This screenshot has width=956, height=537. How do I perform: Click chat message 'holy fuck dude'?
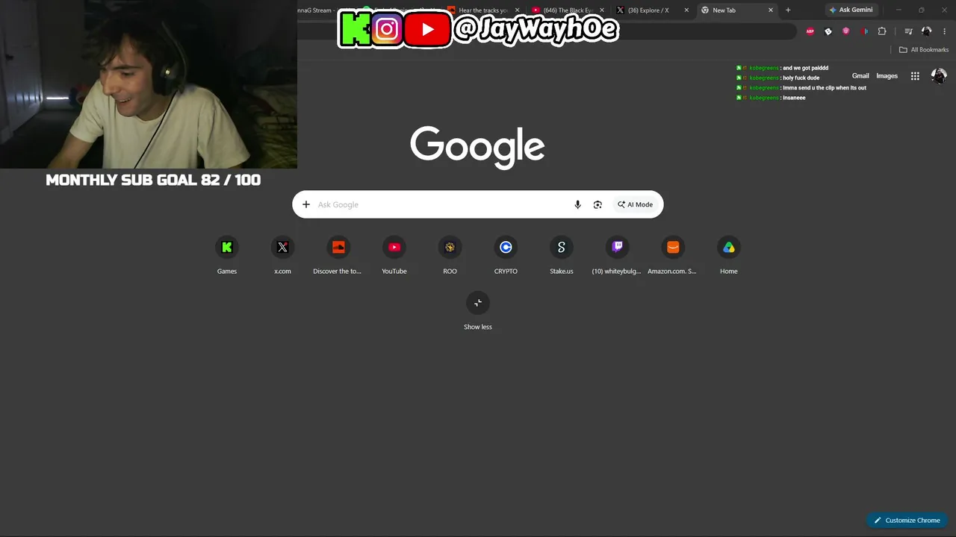[801, 78]
